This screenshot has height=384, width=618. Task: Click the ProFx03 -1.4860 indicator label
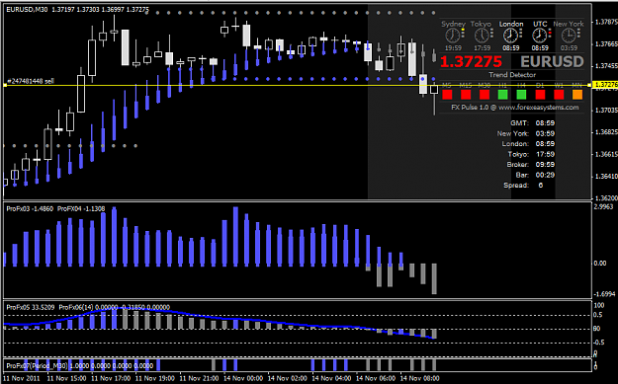30,209
